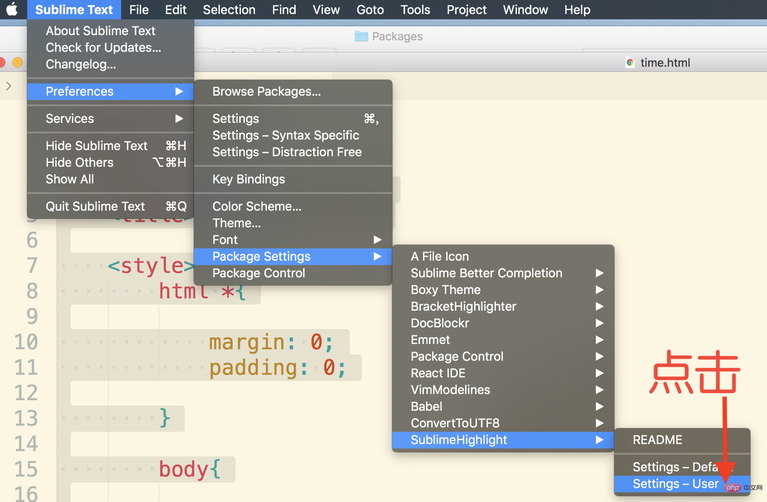Open Sublime Better Completion settings
Screen dimensions: 767x502
[x=503, y=273]
